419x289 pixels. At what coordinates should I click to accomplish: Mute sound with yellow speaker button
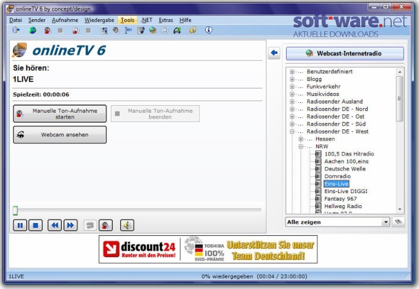coord(127,225)
